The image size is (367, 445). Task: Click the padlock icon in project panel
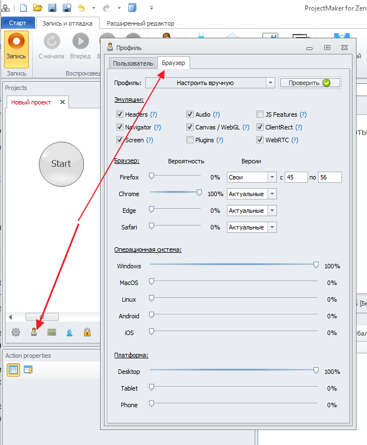pos(87,332)
